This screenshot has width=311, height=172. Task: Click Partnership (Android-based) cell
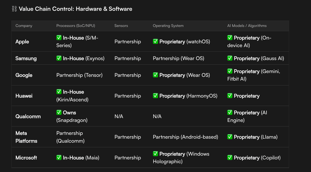tap(185, 137)
